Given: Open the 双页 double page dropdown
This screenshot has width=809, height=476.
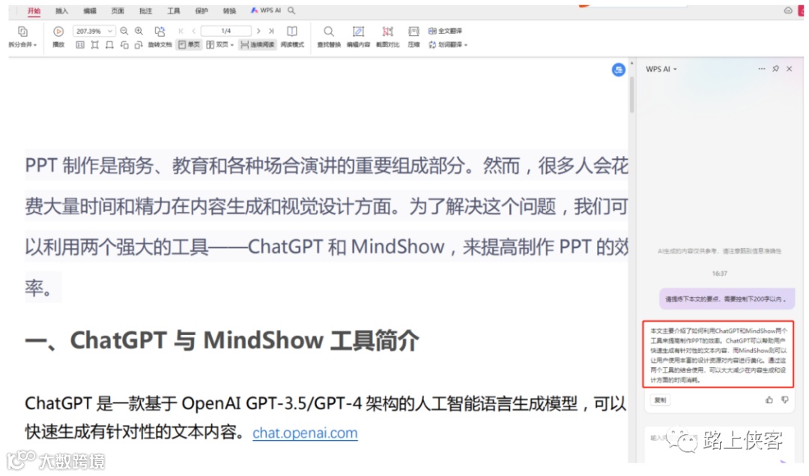Looking at the screenshot, I should pyautogui.click(x=220, y=45).
